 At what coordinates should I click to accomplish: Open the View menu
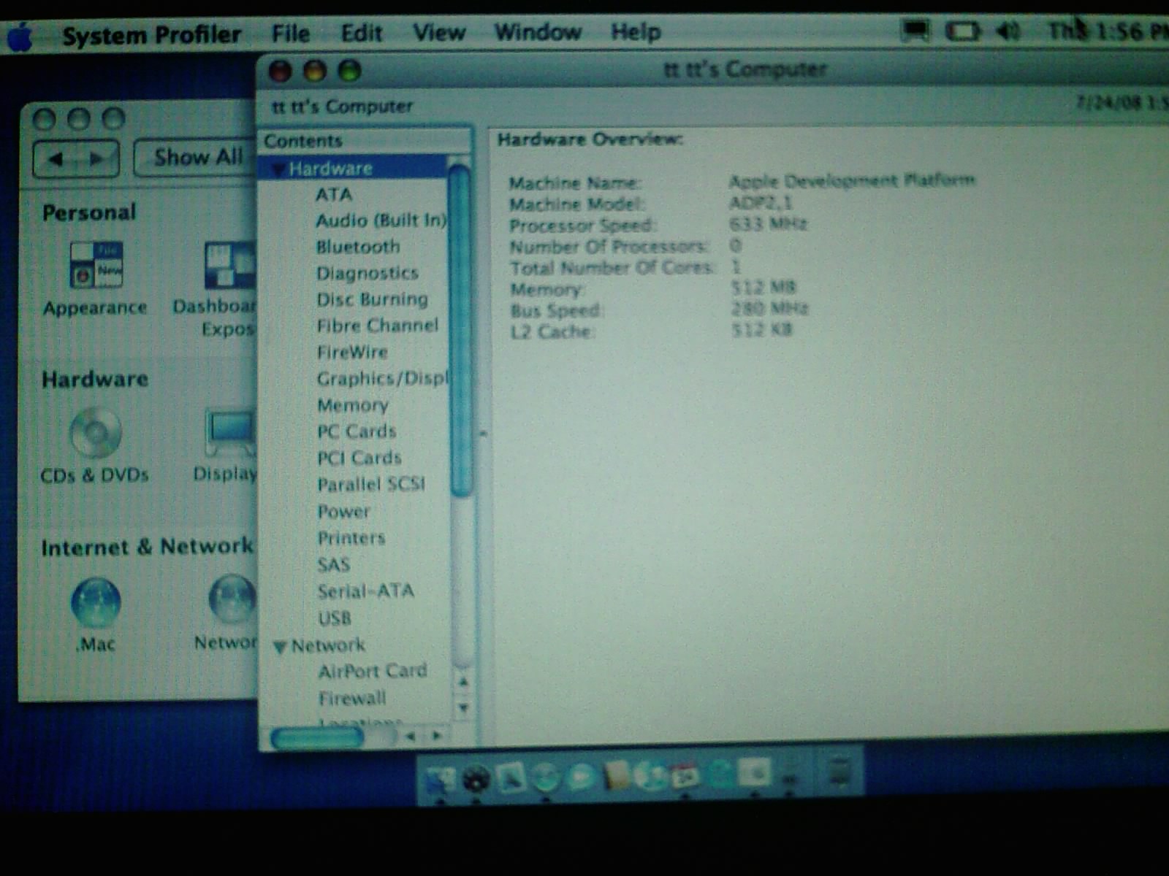(439, 32)
